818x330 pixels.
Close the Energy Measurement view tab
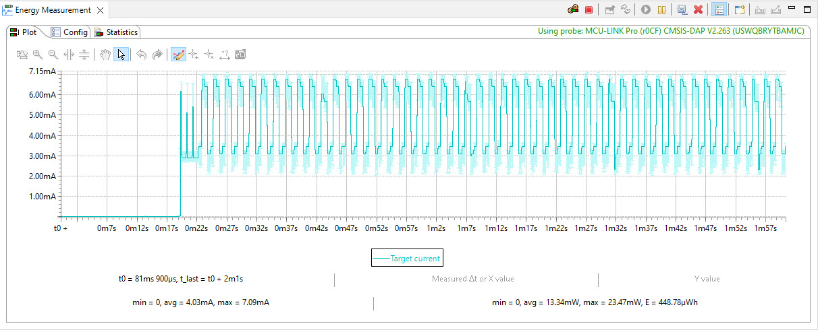point(100,10)
